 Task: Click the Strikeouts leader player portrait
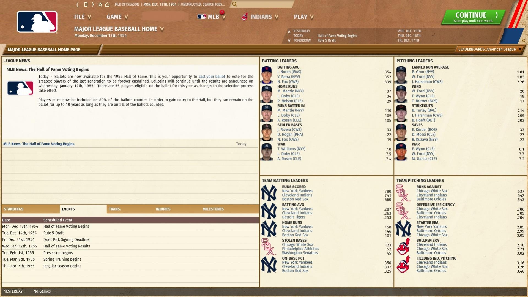(x=401, y=113)
